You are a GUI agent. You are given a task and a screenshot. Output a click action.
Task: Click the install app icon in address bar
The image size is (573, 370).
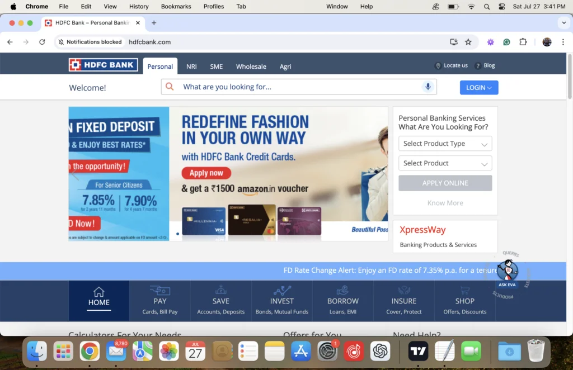pos(453,42)
